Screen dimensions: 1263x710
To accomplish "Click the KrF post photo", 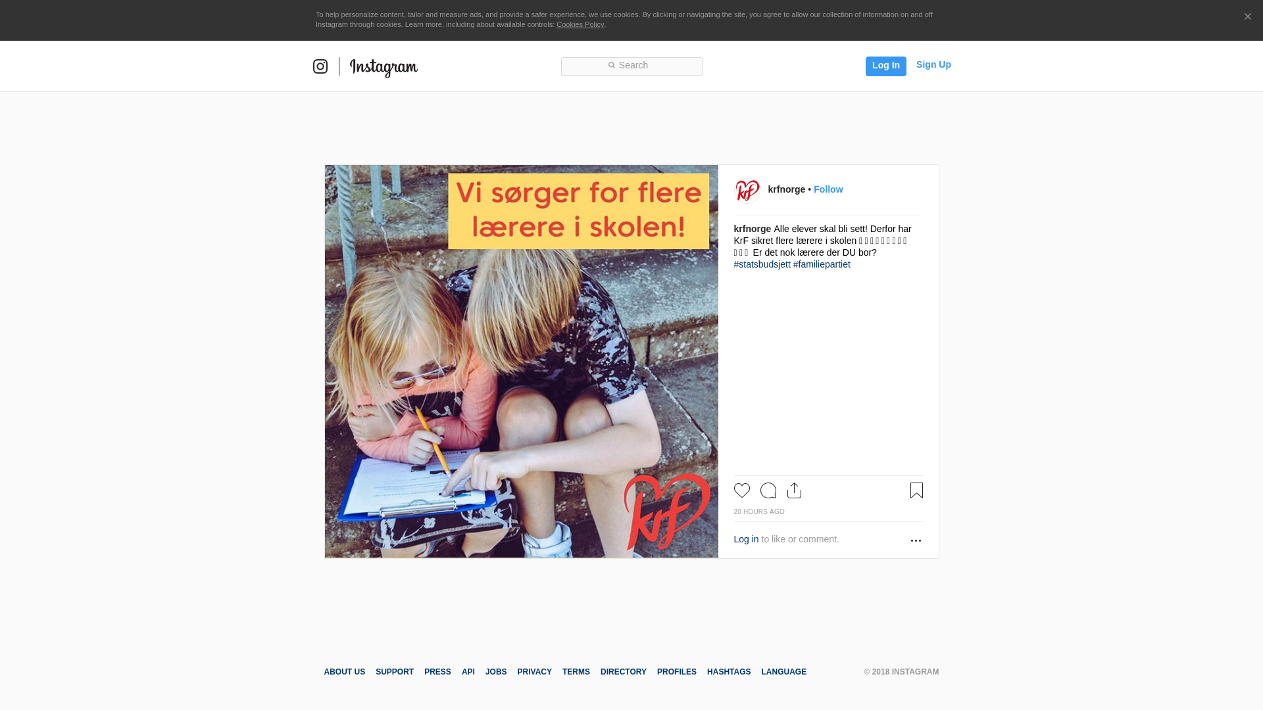I will coord(521,361).
